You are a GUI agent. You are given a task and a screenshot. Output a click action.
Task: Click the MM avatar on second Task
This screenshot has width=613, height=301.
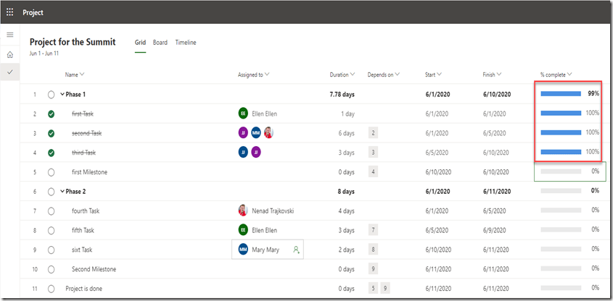tap(255, 133)
